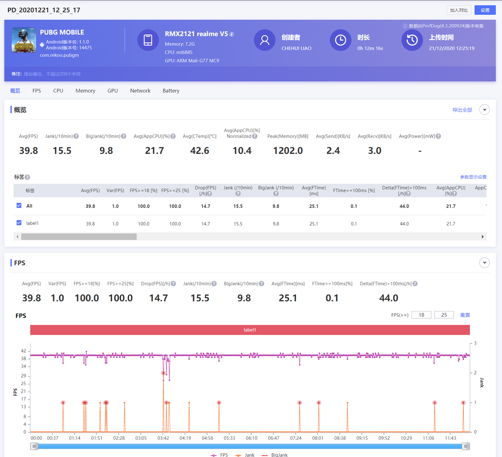Uncheck the All label checkbox
This screenshot has width=502, height=457.
coord(19,205)
